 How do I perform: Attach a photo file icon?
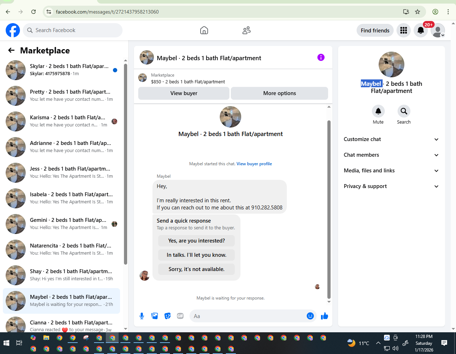click(155, 316)
